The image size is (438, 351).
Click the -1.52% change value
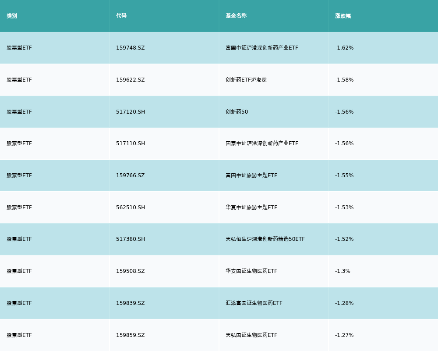344,239
